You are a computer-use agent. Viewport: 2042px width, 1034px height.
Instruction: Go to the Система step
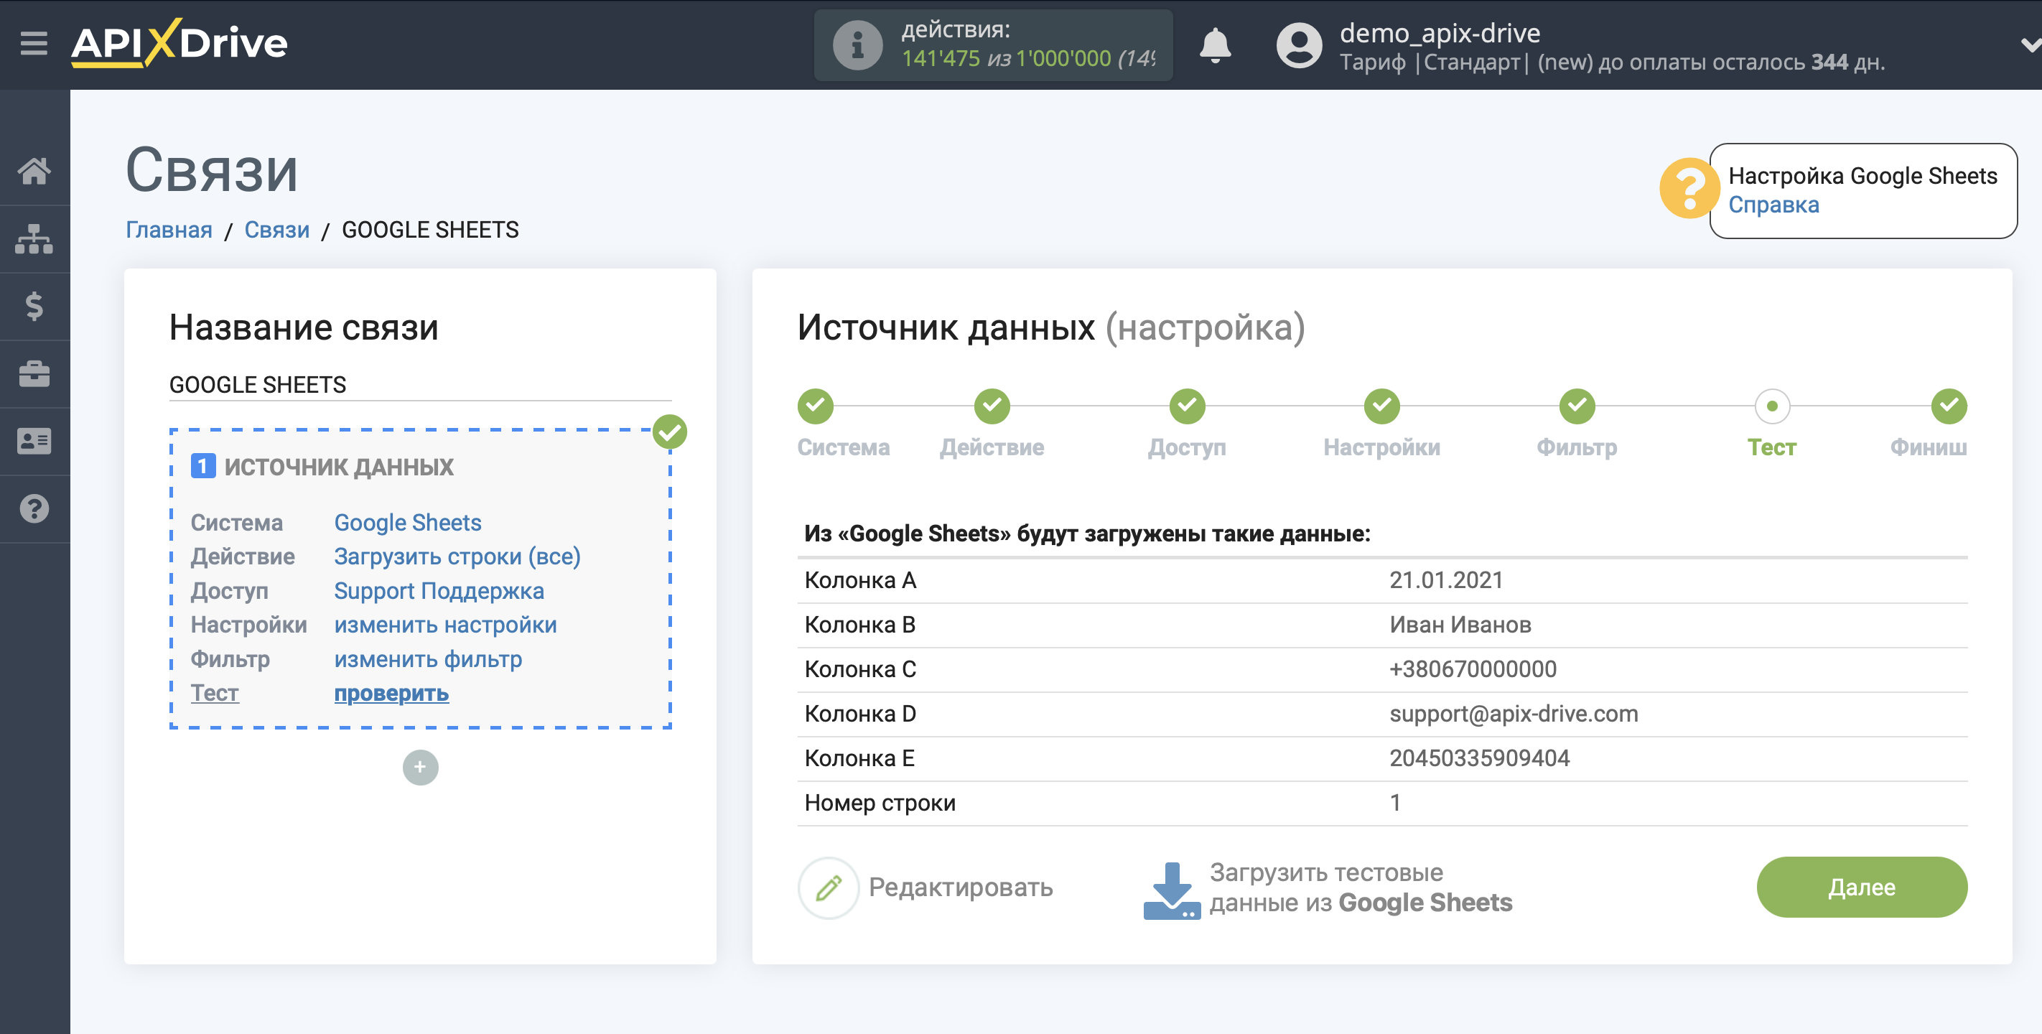click(x=844, y=447)
